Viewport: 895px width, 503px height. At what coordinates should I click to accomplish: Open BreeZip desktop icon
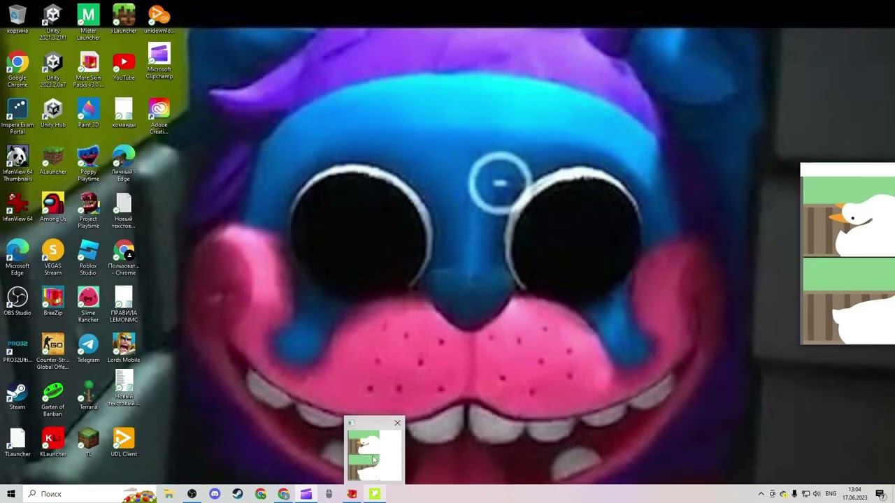coord(53,301)
